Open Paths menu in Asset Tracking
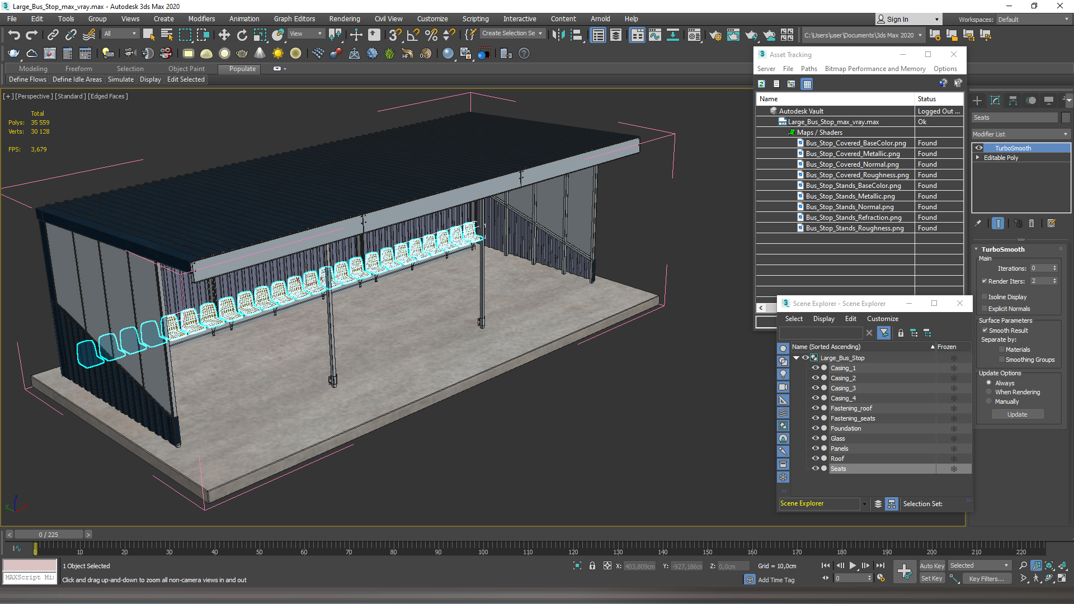The image size is (1074, 604). pos(809,69)
